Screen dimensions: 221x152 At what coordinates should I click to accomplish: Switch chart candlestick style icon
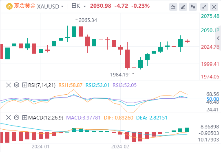pos(193,7)
